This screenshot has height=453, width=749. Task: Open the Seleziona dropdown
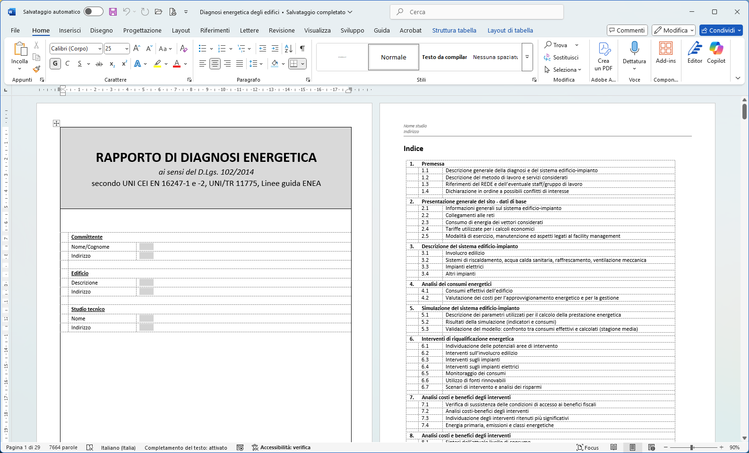pos(563,69)
